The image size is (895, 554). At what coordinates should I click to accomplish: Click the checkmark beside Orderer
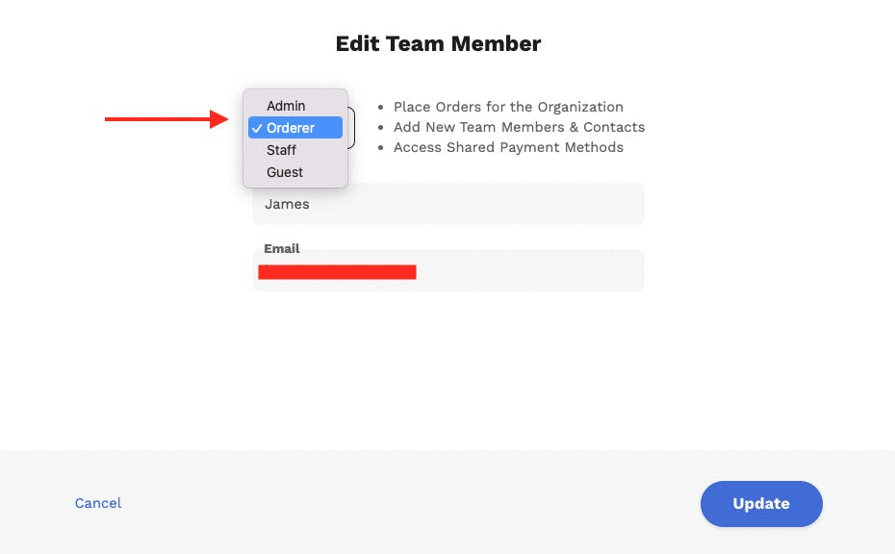(x=257, y=128)
